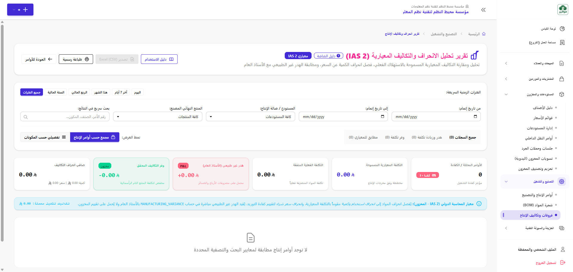Open شجرة المواد (BOM) sidebar item
The height and width of the screenshot is (272, 573).
click(x=537, y=205)
